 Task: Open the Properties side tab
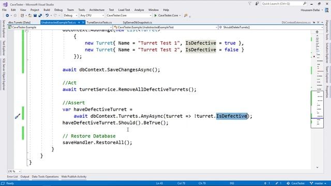(x=327, y=92)
